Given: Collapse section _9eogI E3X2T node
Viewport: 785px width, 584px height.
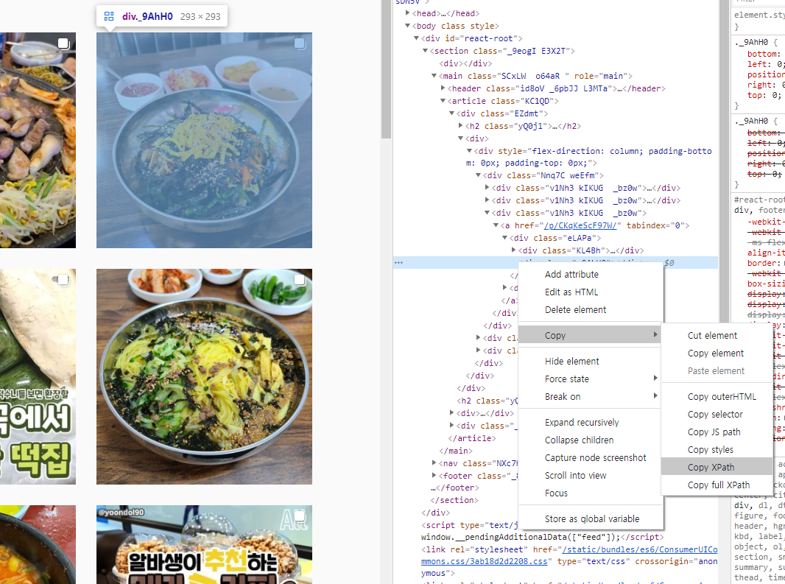Looking at the screenshot, I should 425,51.
